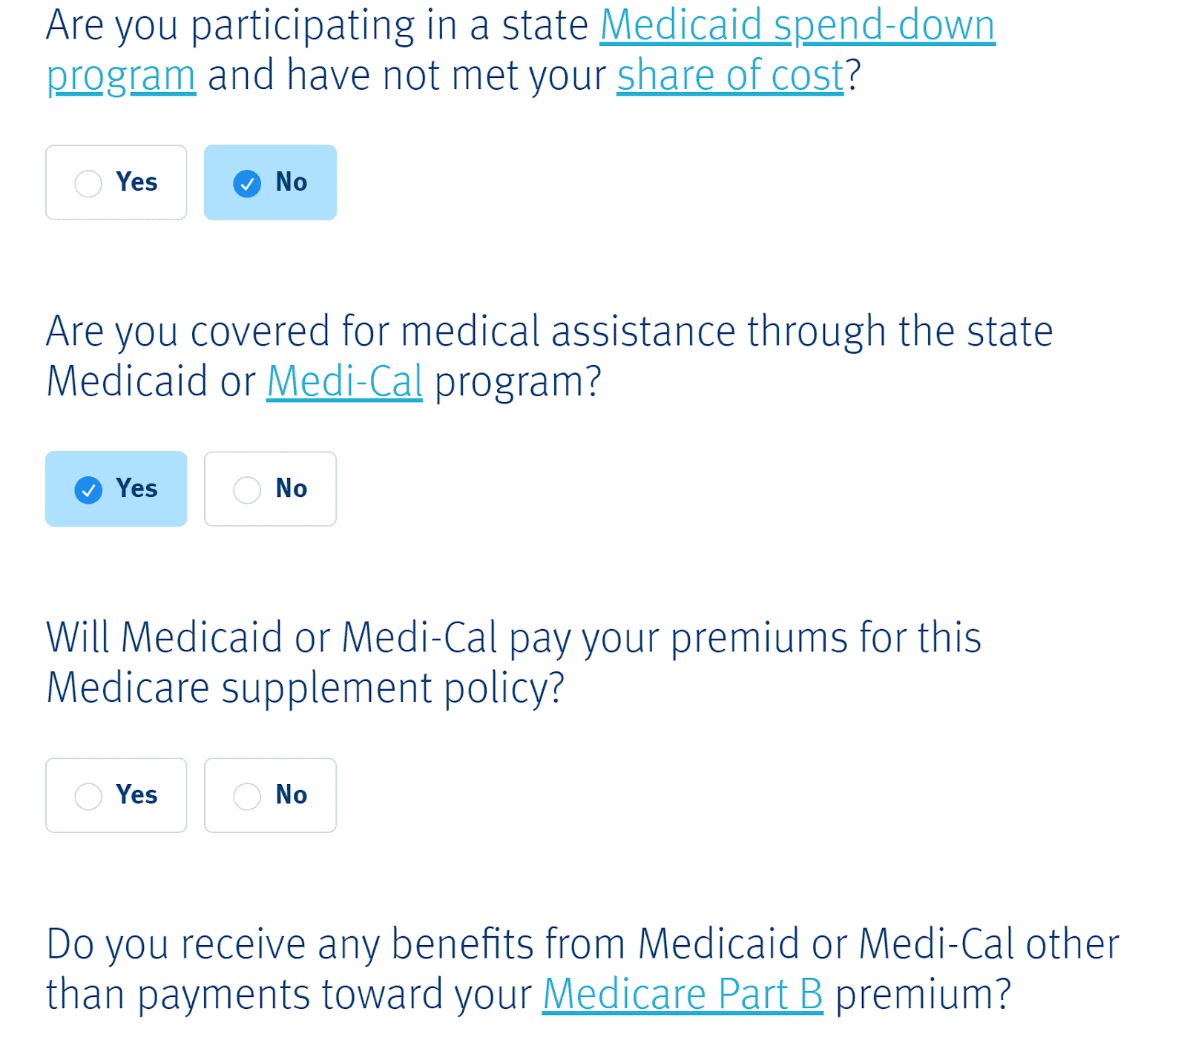Click the empty circle icon in spend-down Yes option

[x=88, y=183]
